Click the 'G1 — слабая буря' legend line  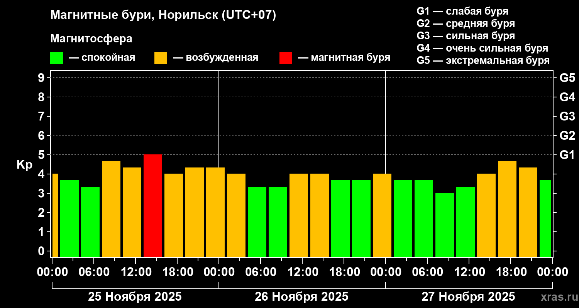coord(462,11)
